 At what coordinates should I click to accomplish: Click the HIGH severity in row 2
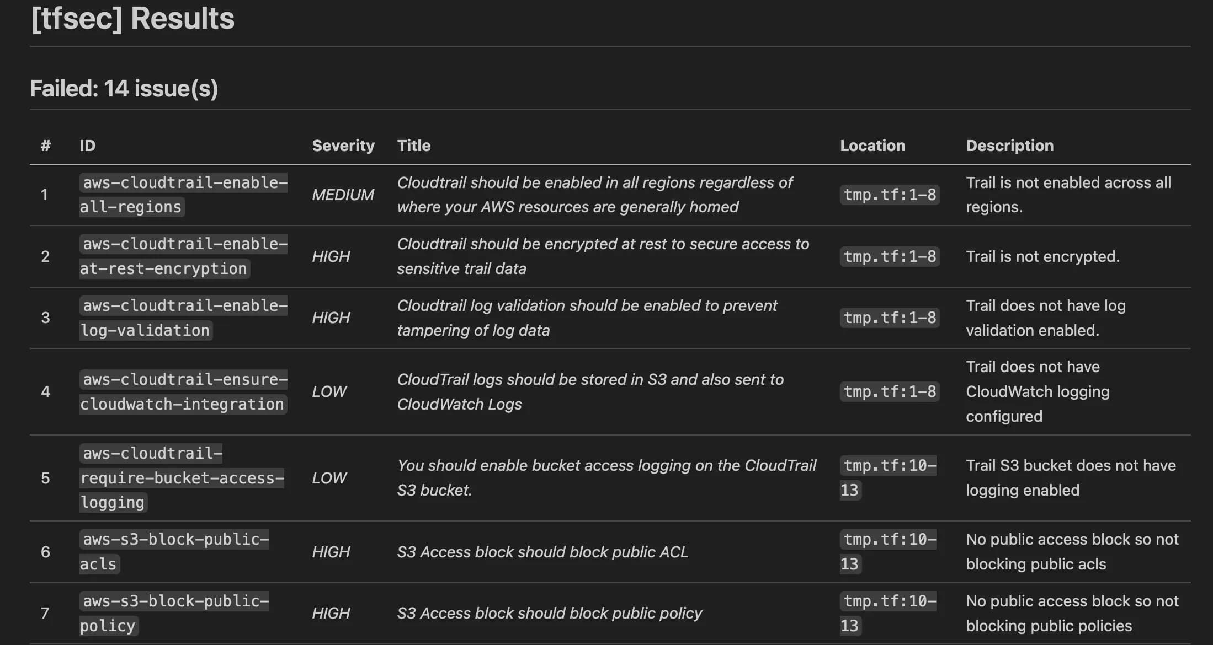(331, 256)
